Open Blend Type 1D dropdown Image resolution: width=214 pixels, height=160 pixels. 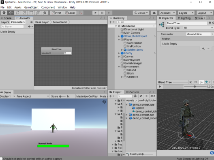tap(198, 28)
